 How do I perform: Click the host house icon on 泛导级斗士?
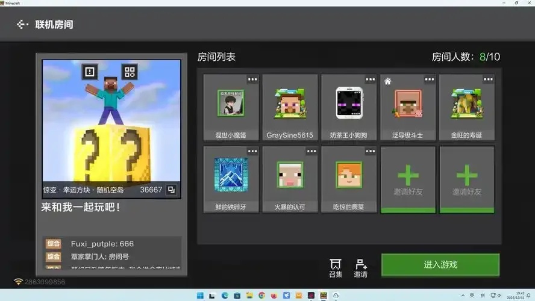[x=387, y=81]
